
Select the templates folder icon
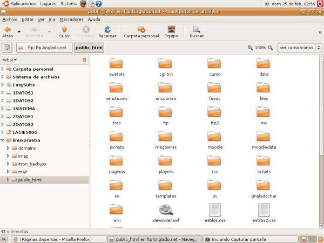tap(165, 185)
